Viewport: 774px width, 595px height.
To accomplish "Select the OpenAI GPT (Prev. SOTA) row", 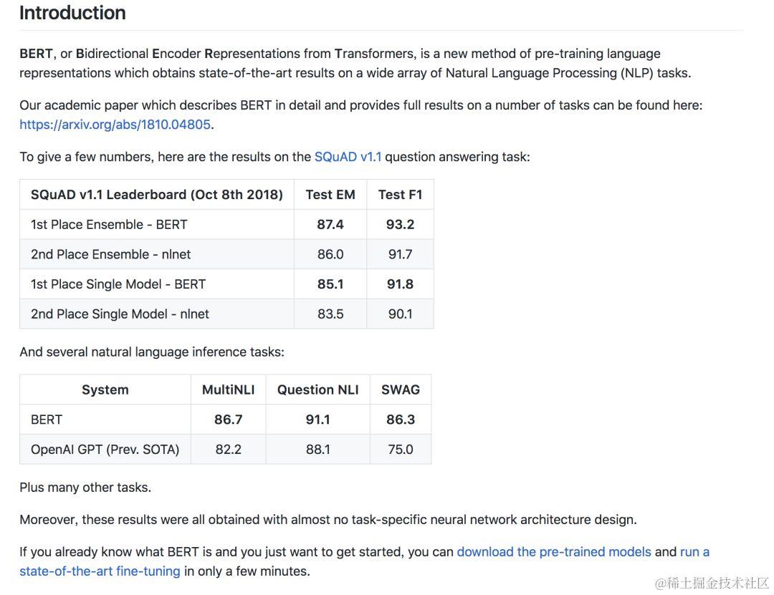I will coord(226,450).
